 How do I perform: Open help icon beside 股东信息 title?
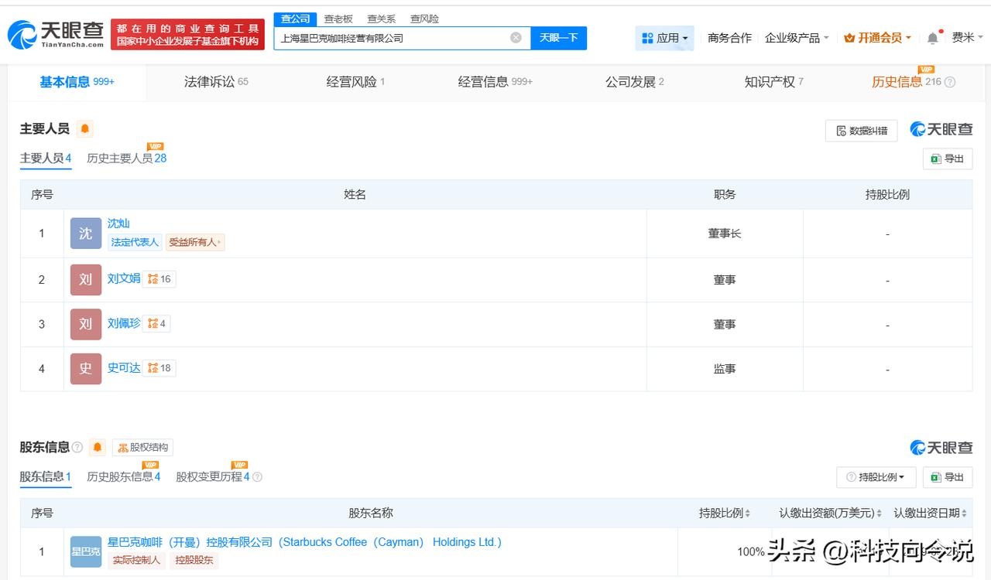pyautogui.click(x=77, y=447)
